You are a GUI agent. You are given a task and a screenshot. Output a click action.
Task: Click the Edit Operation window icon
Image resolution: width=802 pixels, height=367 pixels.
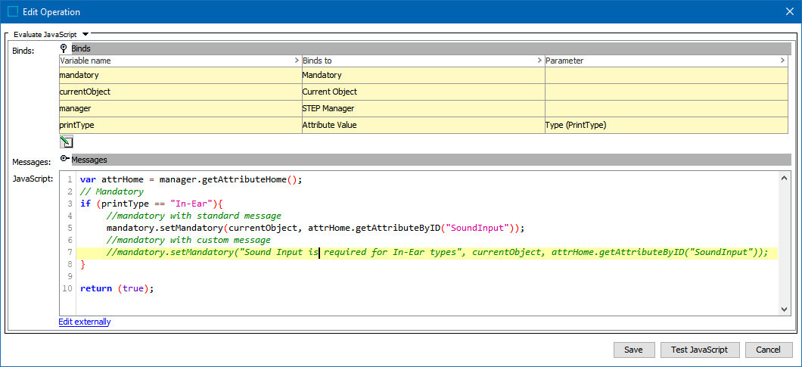(x=13, y=11)
